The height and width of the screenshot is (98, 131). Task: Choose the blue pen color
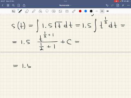click(x=86, y=11)
